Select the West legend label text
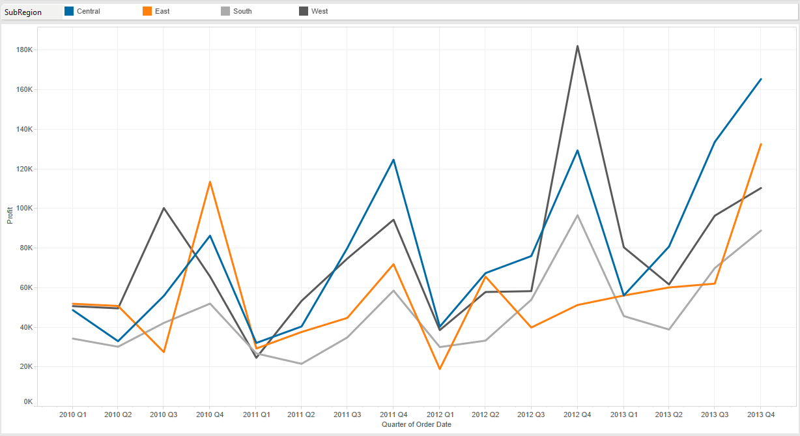 click(x=320, y=10)
